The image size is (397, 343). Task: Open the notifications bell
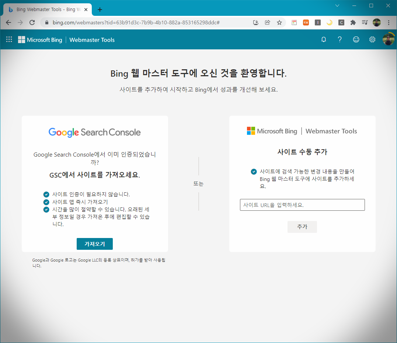[x=324, y=39]
